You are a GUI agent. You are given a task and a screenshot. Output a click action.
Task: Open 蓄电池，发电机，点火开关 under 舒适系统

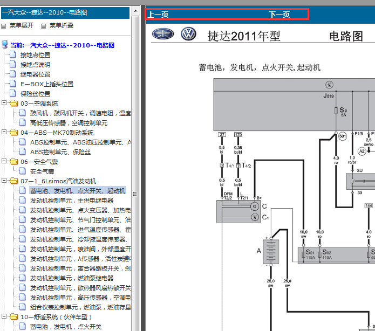coord(66,327)
